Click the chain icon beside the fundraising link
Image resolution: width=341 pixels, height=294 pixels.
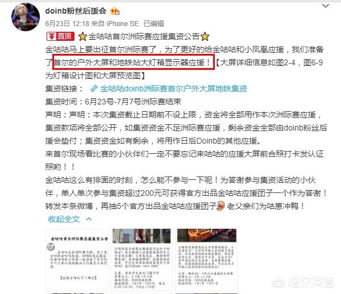94,89
